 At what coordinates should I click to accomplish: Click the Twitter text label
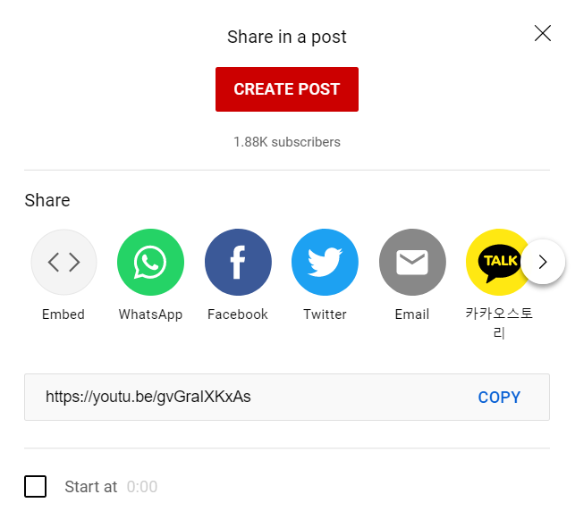325,314
